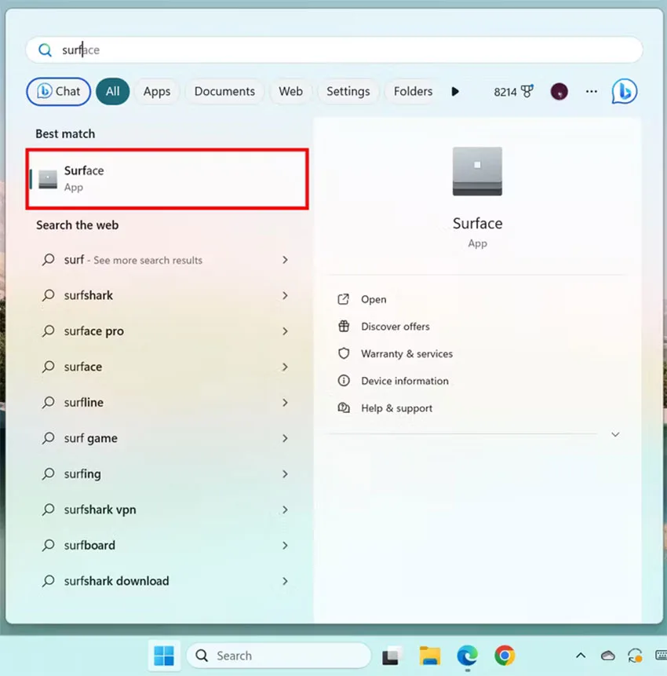Select web suggestion 'surf - See more search results'
Image resolution: width=667 pixels, height=676 pixels.
coord(166,260)
